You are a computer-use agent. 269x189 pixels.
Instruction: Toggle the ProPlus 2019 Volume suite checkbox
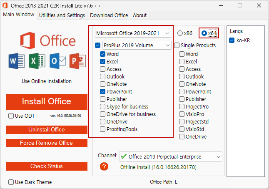coord(97,45)
